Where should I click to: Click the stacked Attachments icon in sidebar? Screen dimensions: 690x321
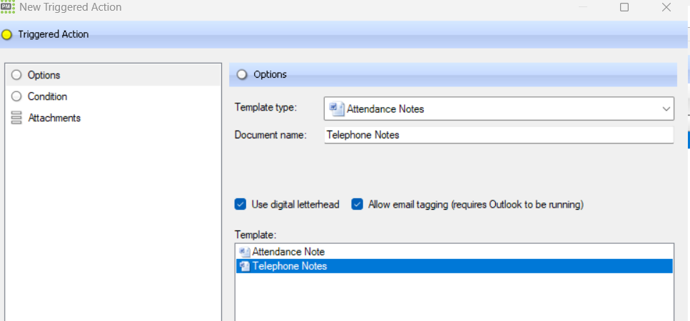(16, 118)
